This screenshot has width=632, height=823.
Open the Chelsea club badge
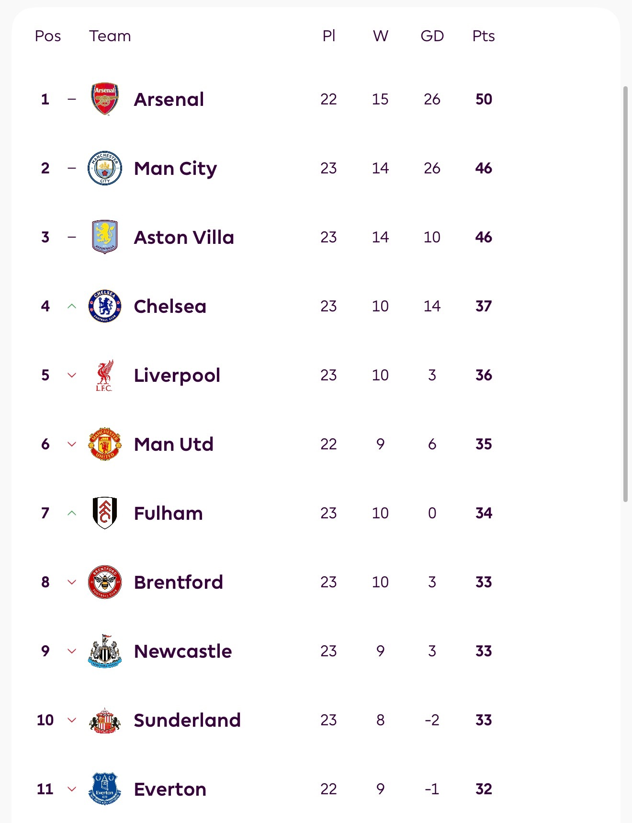tap(105, 306)
